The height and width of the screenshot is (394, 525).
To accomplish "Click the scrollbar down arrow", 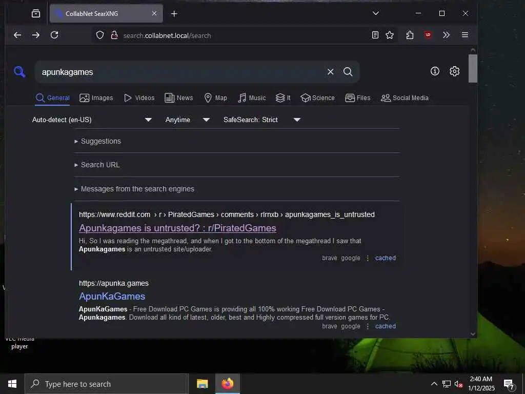I will (473, 333).
